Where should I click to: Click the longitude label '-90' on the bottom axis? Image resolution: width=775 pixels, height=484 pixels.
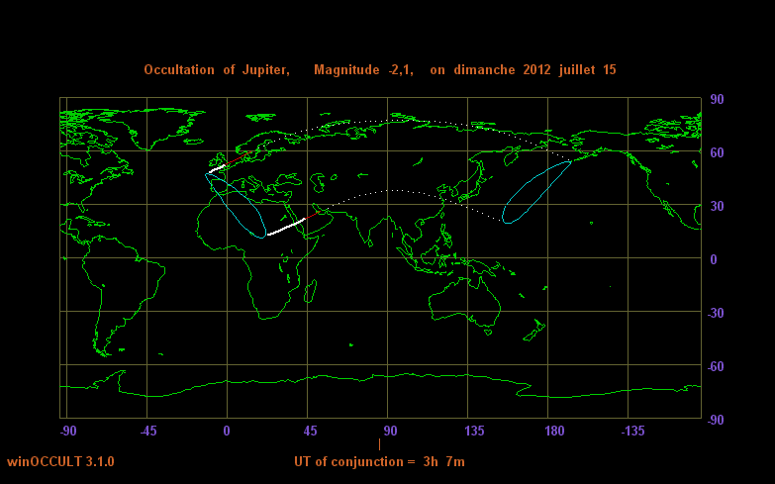coord(68,432)
